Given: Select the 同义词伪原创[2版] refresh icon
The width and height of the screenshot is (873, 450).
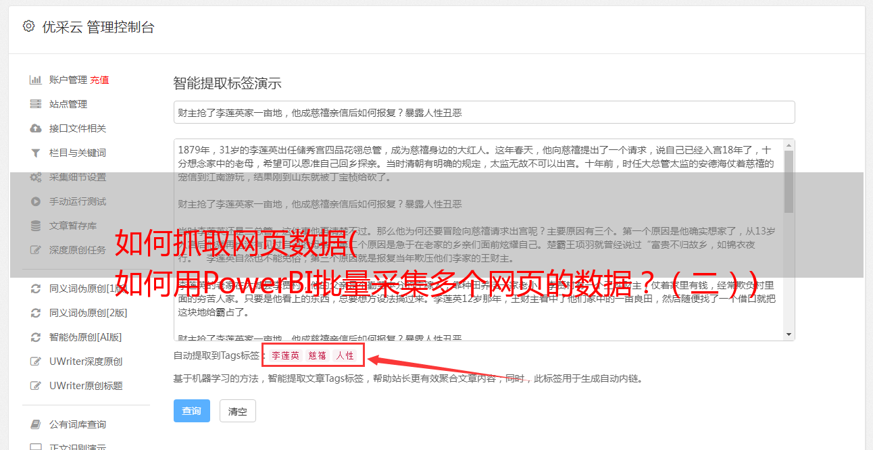Looking at the screenshot, I should tap(36, 313).
